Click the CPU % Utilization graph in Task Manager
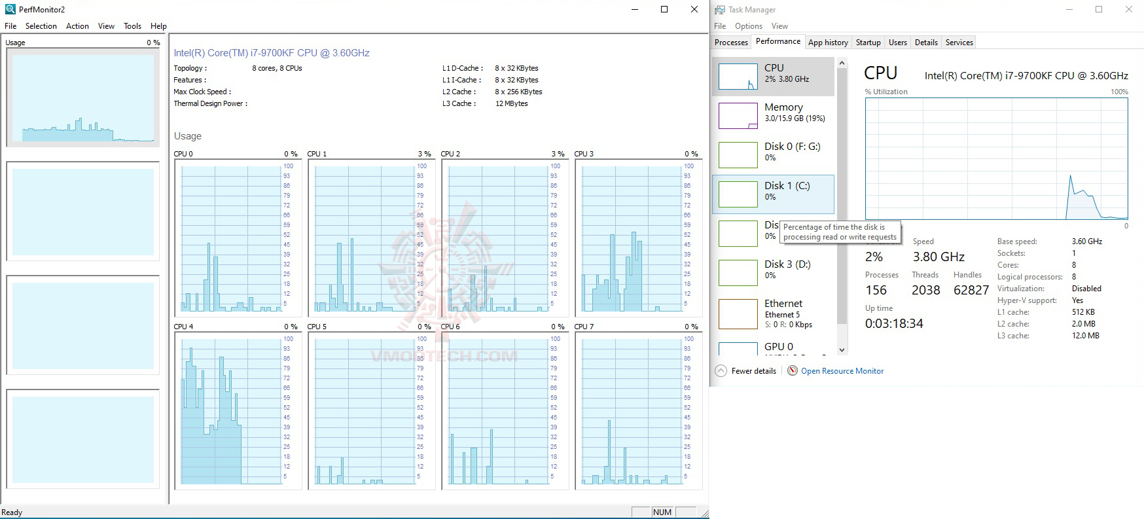The height and width of the screenshot is (519, 1144). tap(996, 158)
